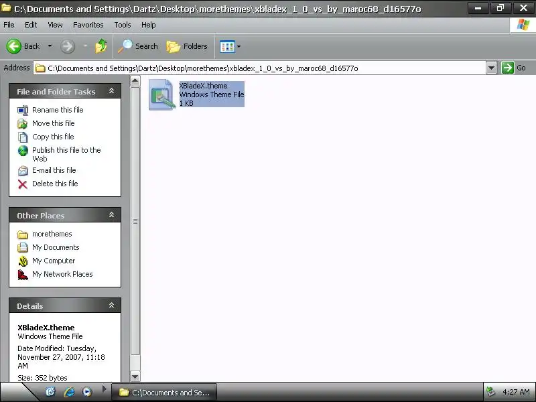This screenshot has width=536, height=402.
Task: Click the Windows flag logo
Action: pyautogui.click(x=523, y=25)
